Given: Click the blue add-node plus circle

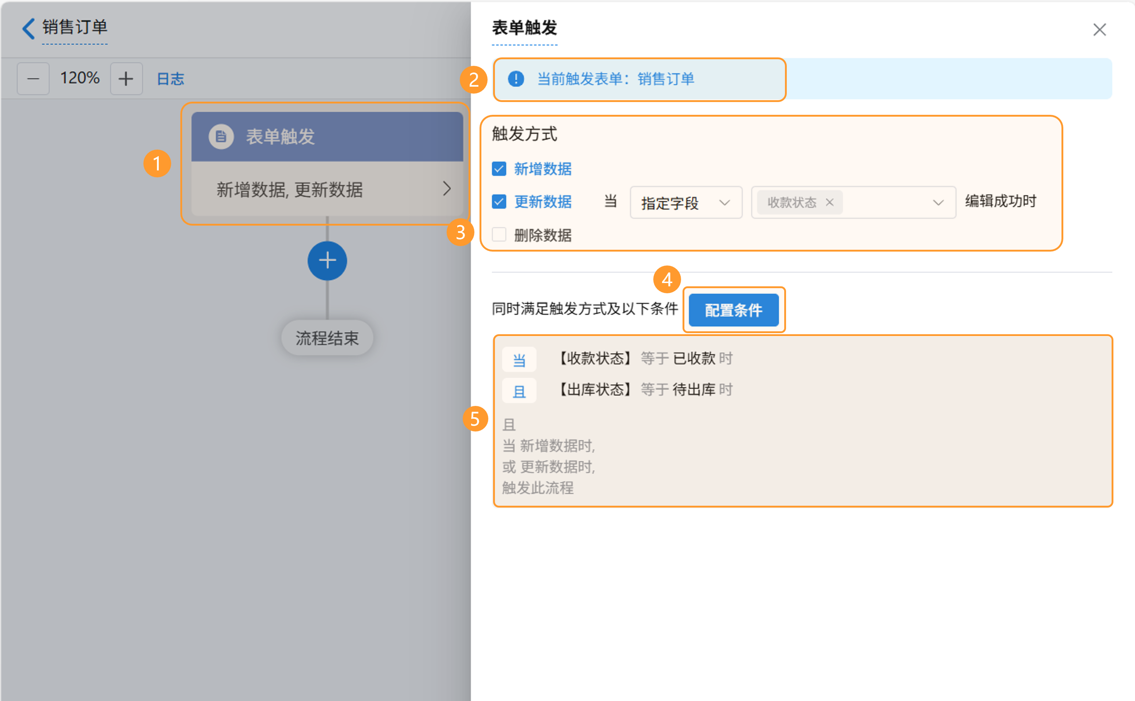Looking at the screenshot, I should [327, 261].
